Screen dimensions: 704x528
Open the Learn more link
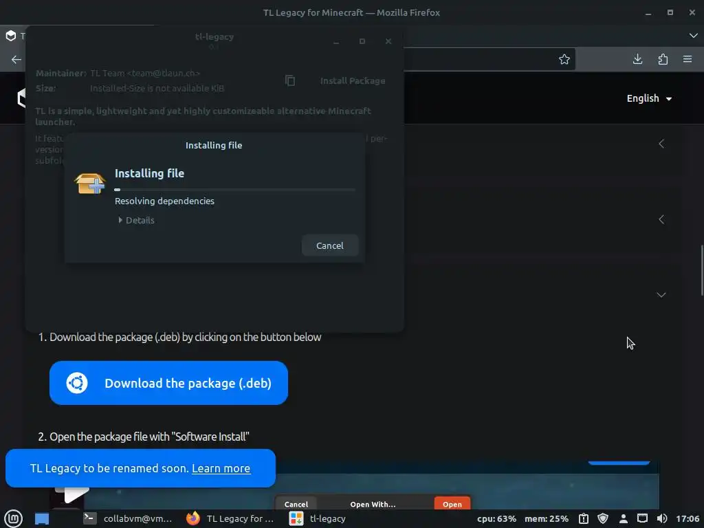point(221,468)
